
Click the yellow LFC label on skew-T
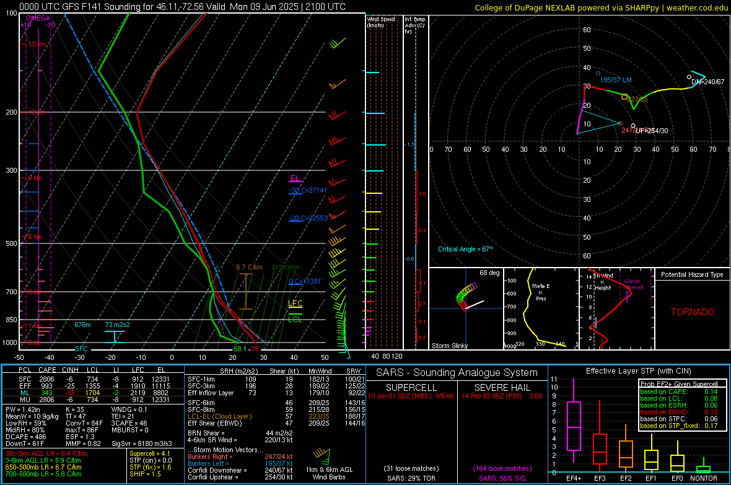(x=295, y=303)
